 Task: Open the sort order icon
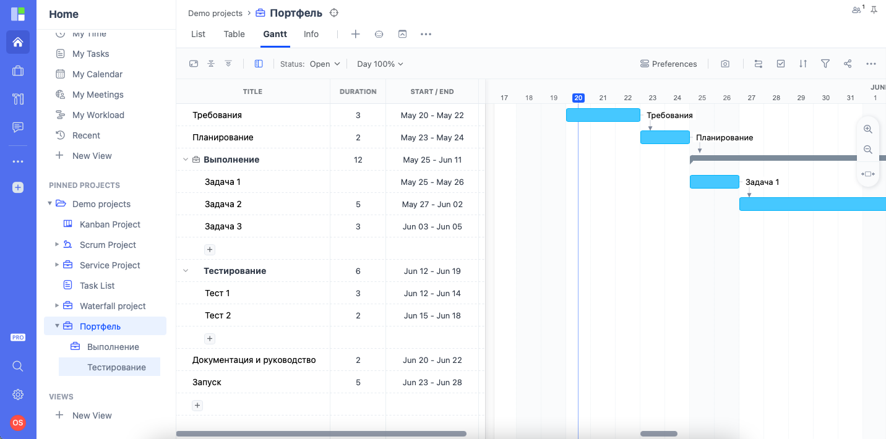pos(803,64)
